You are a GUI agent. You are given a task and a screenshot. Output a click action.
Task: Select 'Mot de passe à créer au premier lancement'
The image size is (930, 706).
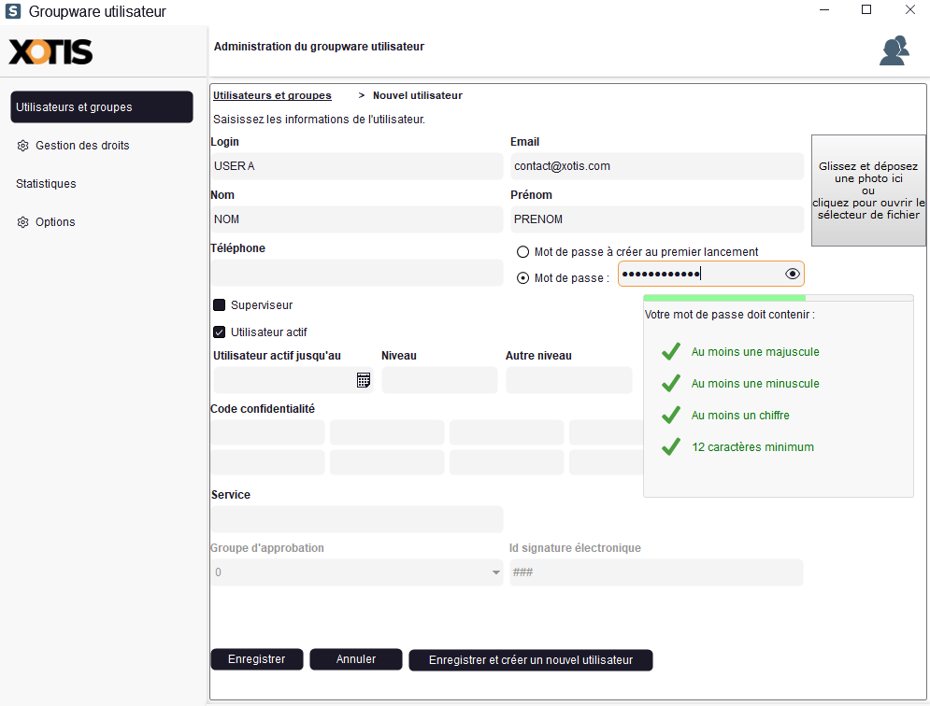tap(522, 252)
